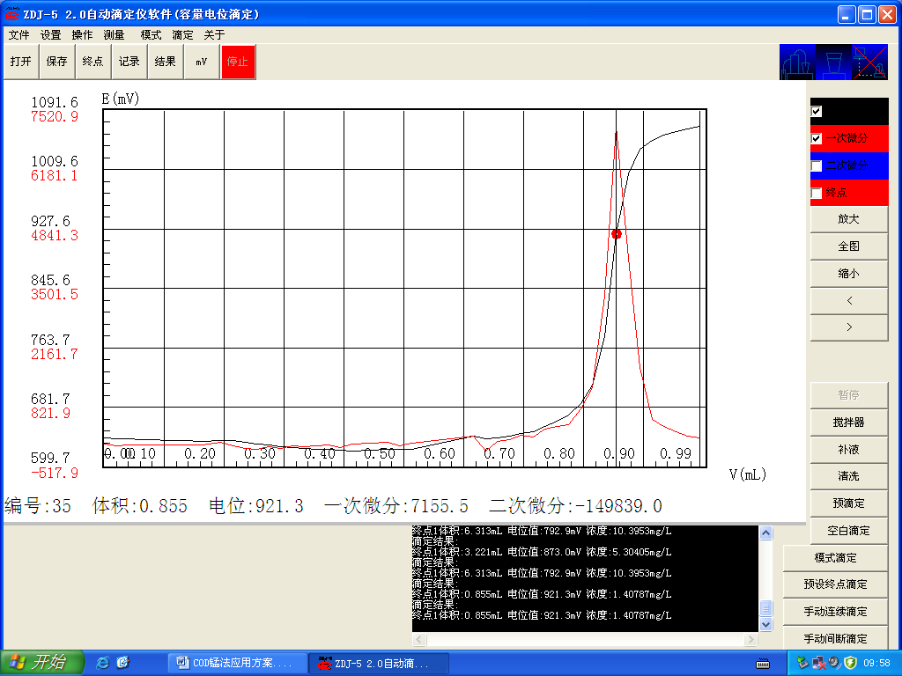This screenshot has width=902, height=676.
Task: Click the red 停止 (Stop) toolbar button
Action: point(238,62)
